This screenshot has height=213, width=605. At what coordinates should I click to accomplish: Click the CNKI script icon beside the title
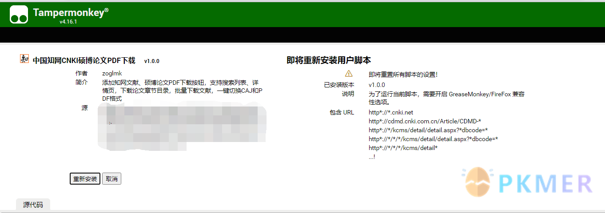pyautogui.click(x=24, y=59)
